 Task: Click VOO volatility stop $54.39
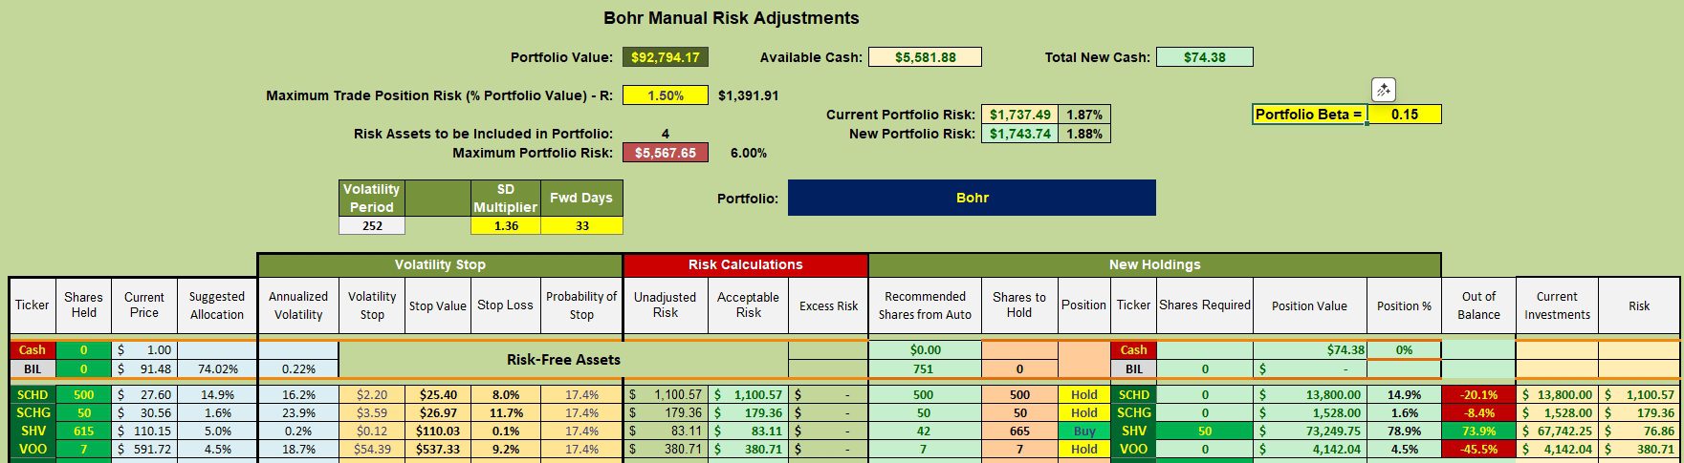(x=372, y=449)
